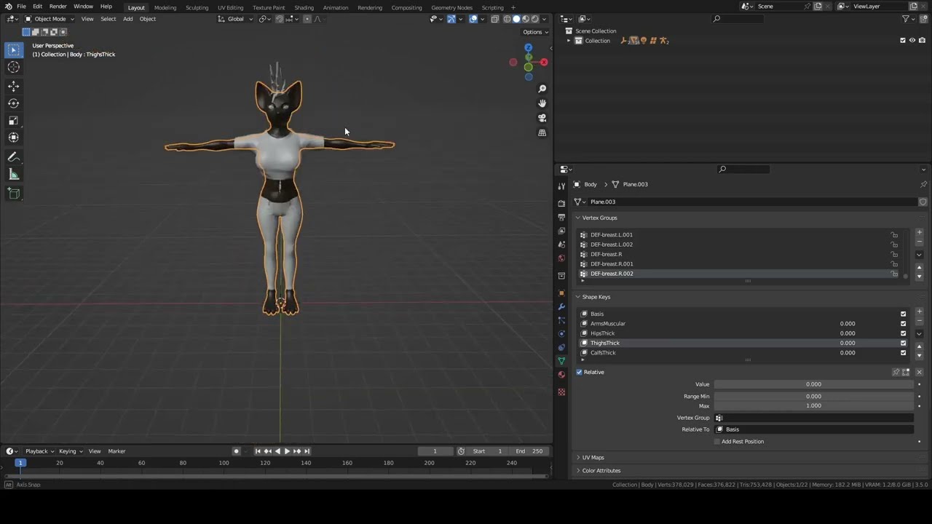
Task: Adjust the shape key Value slider
Action: pyautogui.click(x=813, y=384)
